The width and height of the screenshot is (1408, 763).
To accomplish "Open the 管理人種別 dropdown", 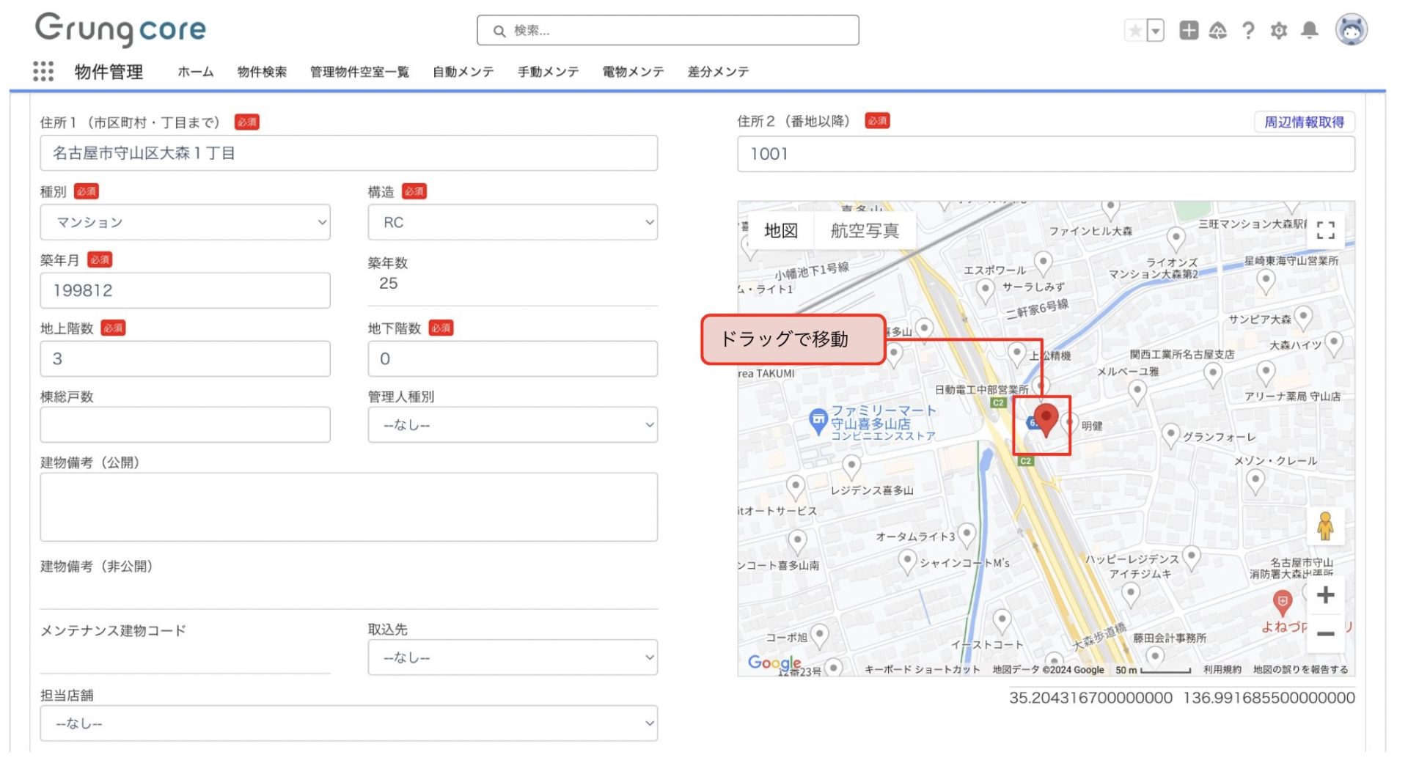I will click(x=512, y=425).
